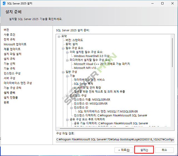Collapse the 요약 root tree node
The width and height of the screenshot is (178, 156).
click(59, 36)
